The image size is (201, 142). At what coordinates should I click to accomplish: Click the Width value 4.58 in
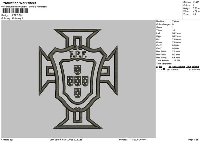pyautogui.click(x=196, y=11)
